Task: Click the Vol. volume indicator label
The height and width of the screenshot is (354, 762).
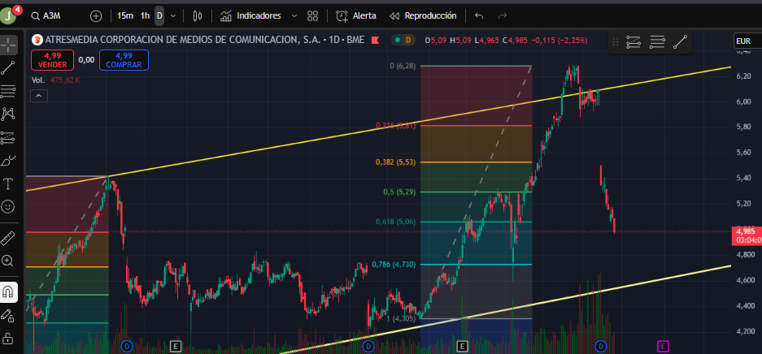Action: [x=38, y=80]
